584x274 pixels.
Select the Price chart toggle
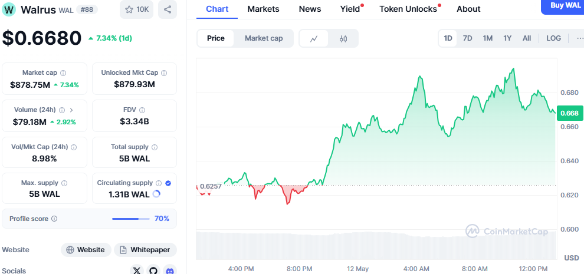(x=216, y=38)
